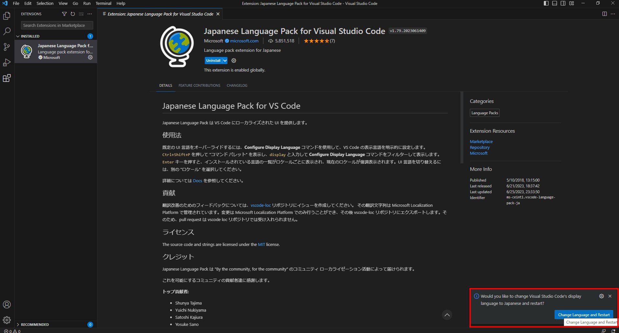Switch to the DETAILS tab
The width and height of the screenshot is (619, 333).
166,85
